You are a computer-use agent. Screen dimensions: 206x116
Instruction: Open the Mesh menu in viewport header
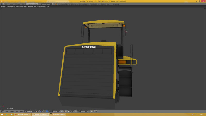tap(21, 111)
